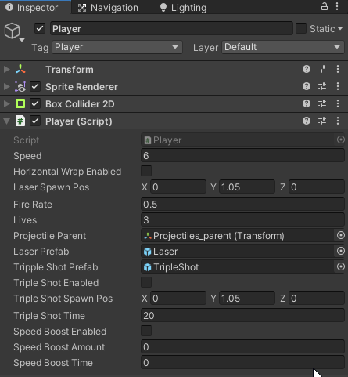The height and width of the screenshot is (377, 348).
Task: Click the Triple Shot Time field
Action: click(242, 316)
